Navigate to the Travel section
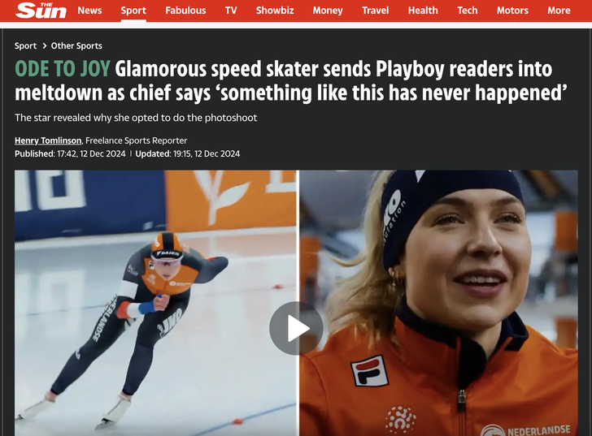 (x=376, y=11)
